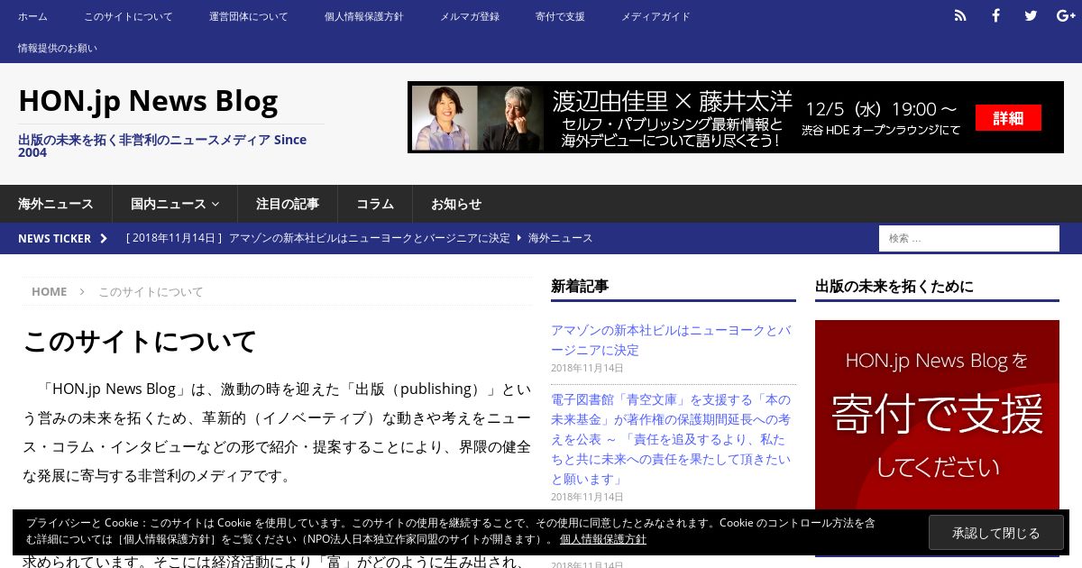
Task: Click the event banner portrait photos
Action: coord(477,118)
